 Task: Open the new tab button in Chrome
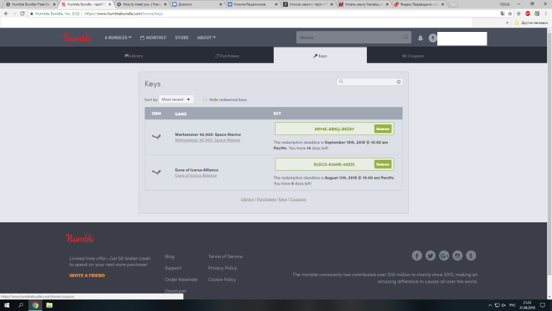pos(453,4)
